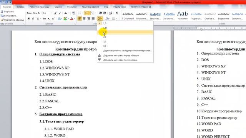Justify the paragraph text
Viewport: 246px width, 138px height.
[93, 19]
